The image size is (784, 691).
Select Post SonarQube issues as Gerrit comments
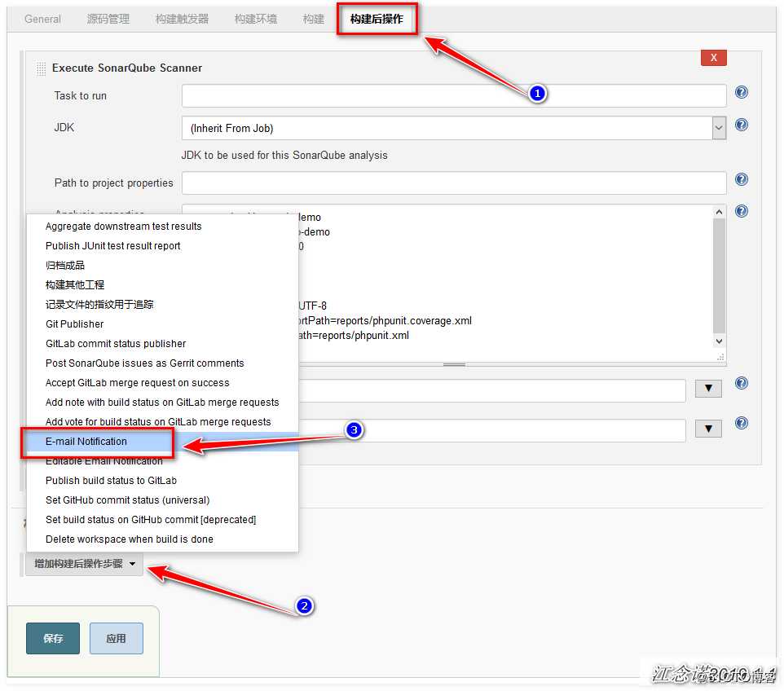(162, 363)
